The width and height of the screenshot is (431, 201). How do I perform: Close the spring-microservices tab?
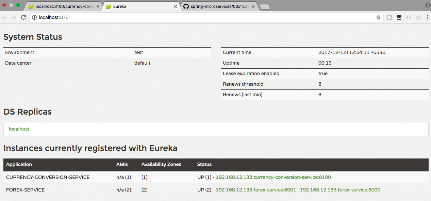(253, 6)
